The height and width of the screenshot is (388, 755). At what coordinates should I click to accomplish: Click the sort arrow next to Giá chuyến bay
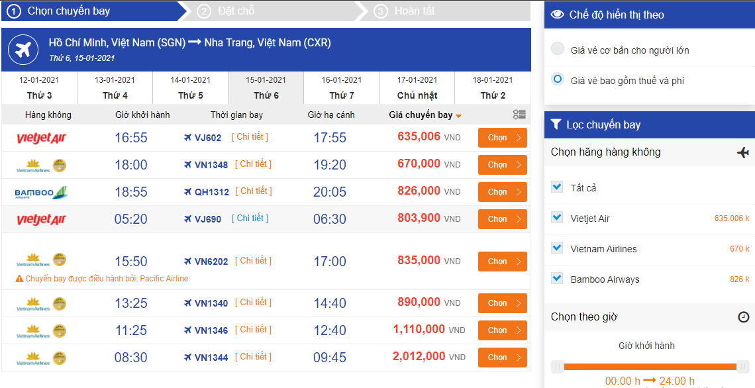[x=458, y=116]
